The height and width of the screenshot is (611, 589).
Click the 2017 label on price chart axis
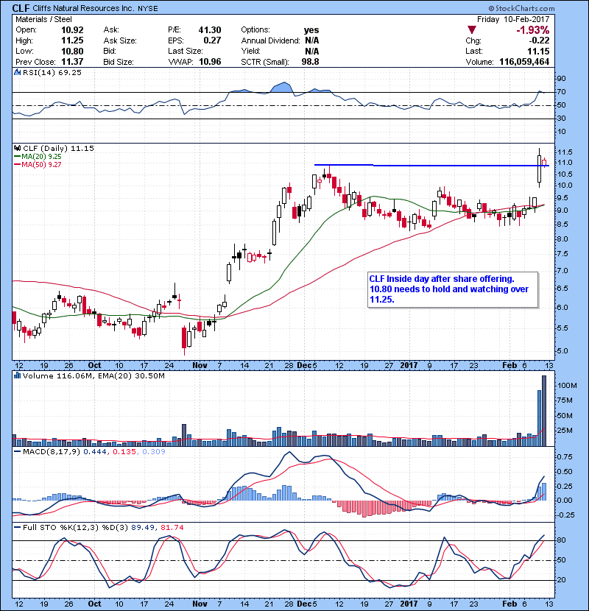click(x=409, y=366)
